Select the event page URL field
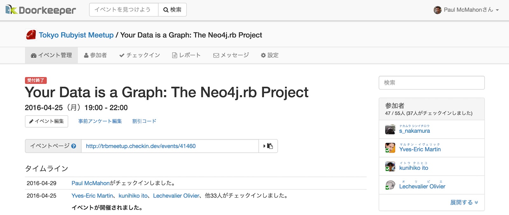509x215 pixels. (170, 146)
